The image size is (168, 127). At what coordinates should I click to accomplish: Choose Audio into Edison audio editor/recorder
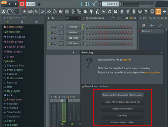point(123,95)
